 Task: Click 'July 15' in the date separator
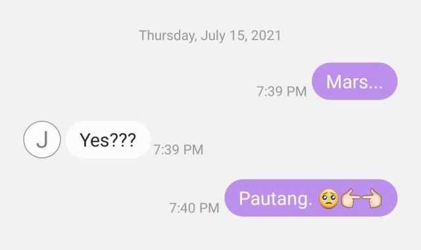click(x=224, y=36)
